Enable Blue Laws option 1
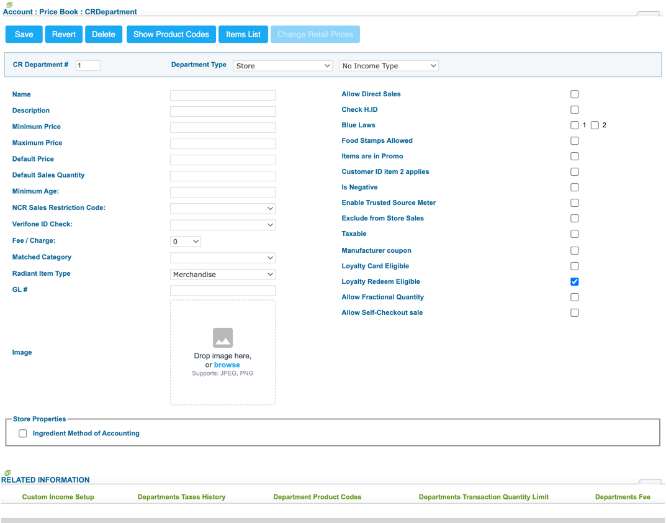The image size is (666, 523). 574,125
